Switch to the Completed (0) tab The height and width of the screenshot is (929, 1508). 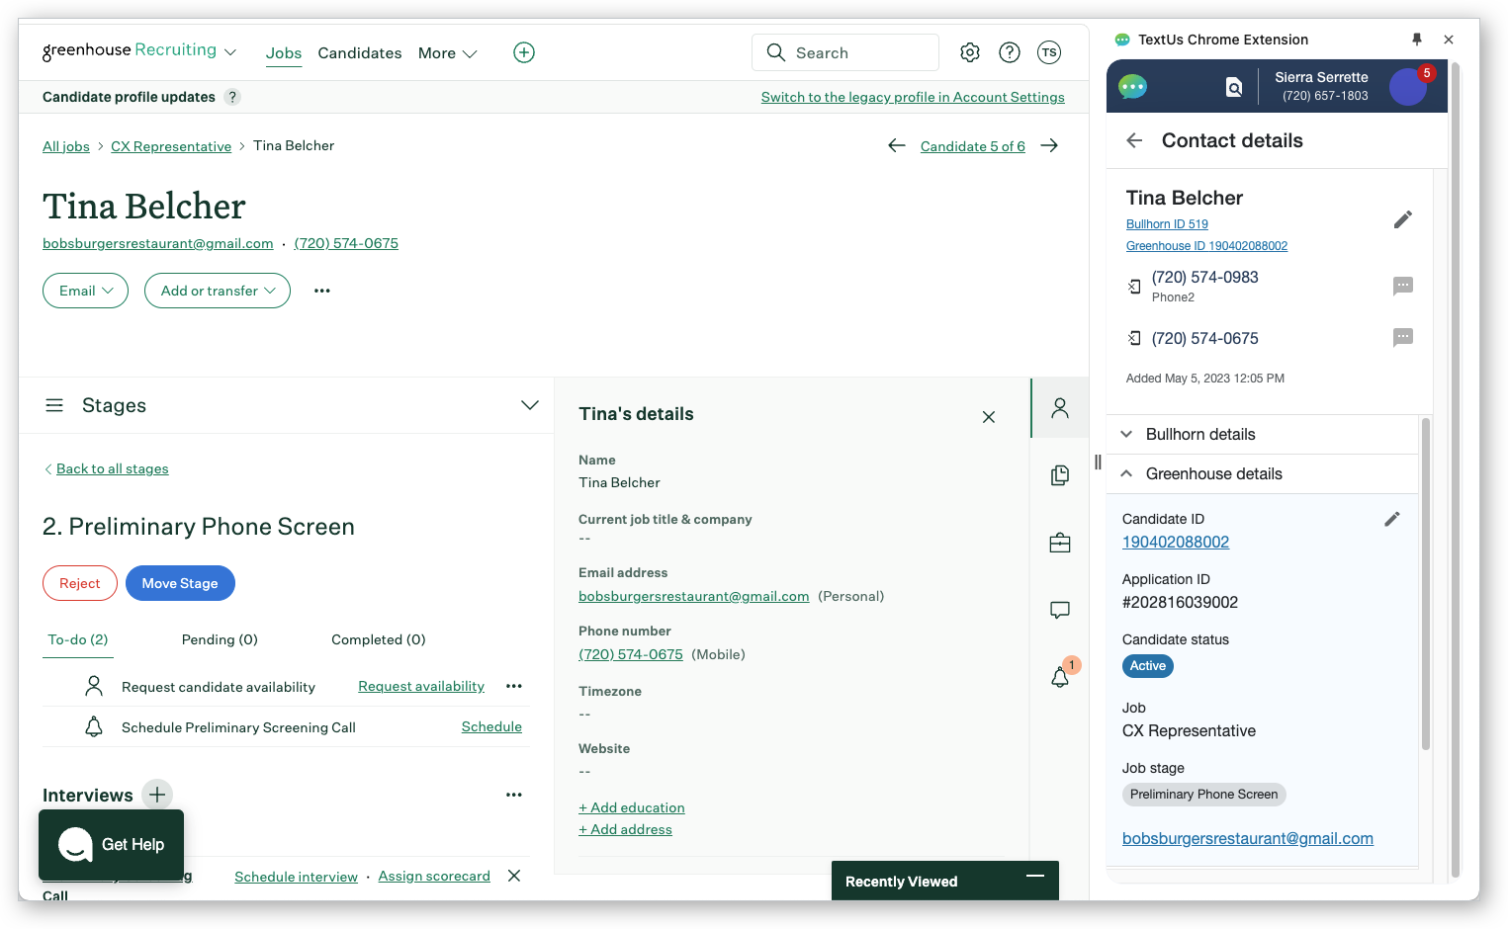pos(379,639)
